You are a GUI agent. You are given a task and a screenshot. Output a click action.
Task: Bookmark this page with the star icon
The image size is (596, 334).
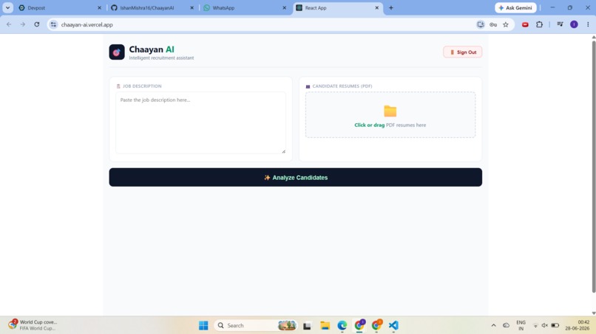pos(506,24)
